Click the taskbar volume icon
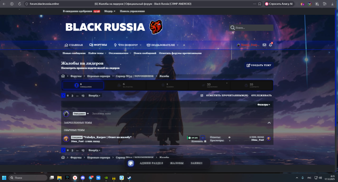The height and width of the screenshot is (182, 338). pos(320,178)
